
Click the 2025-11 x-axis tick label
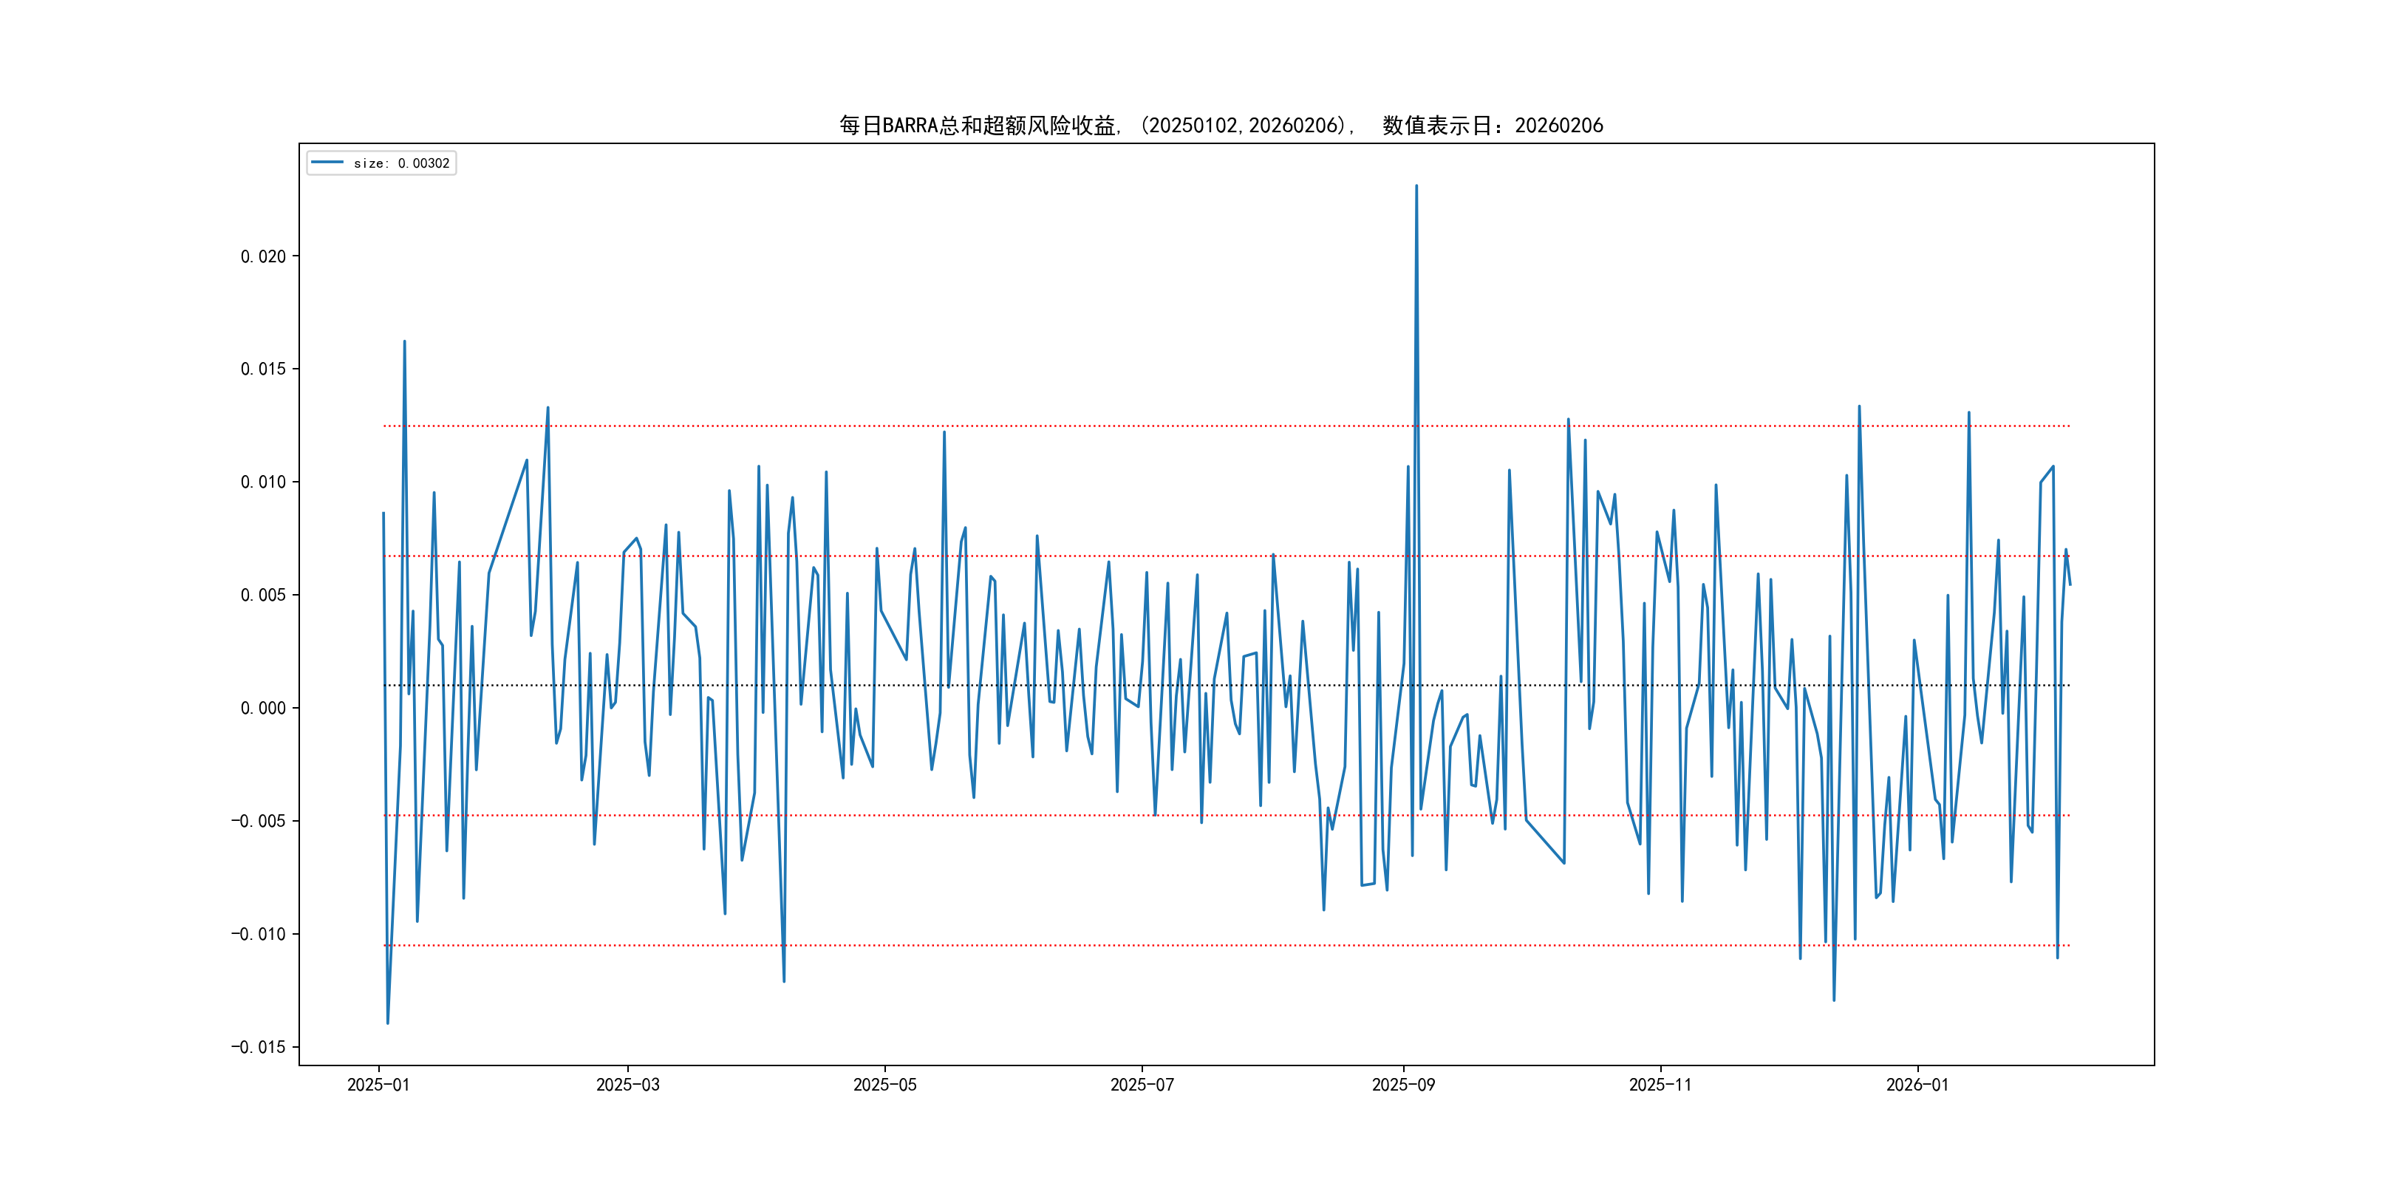click(1660, 1085)
